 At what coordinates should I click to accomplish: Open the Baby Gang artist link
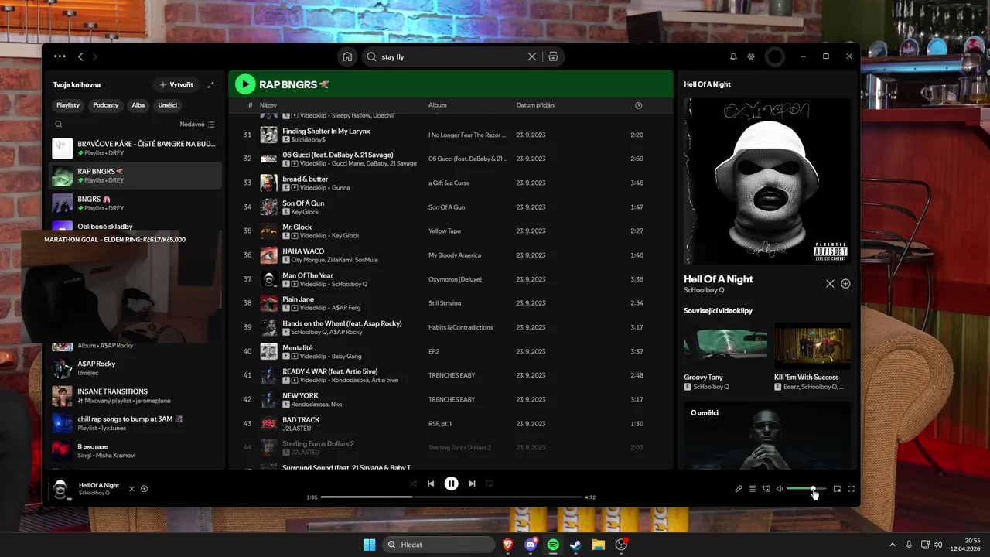[x=346, y=356]
